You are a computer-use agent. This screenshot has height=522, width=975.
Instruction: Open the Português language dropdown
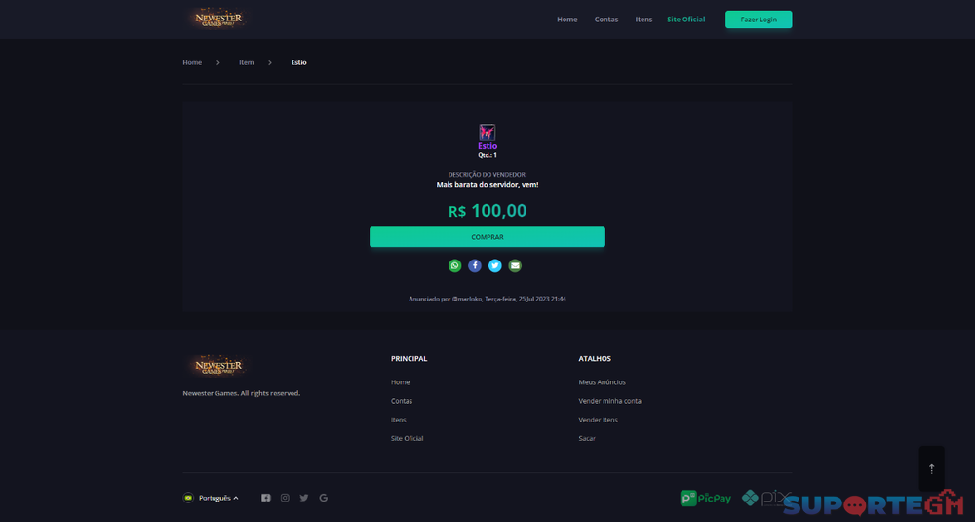pyautogui.click(x=211, y=498)
